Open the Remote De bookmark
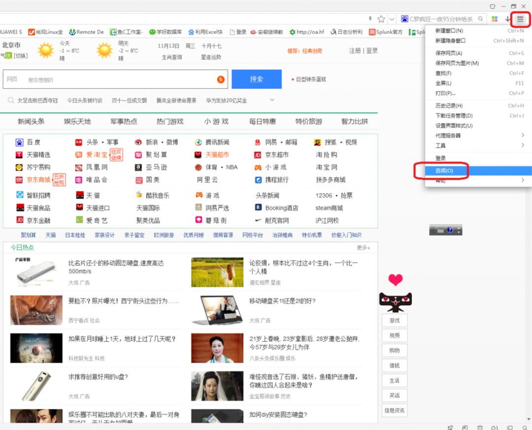 click(87, 32)
